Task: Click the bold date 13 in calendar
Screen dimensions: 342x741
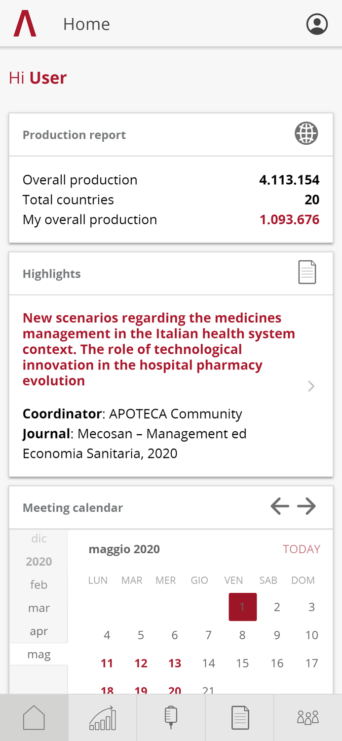Action: [x=175, y=663]
